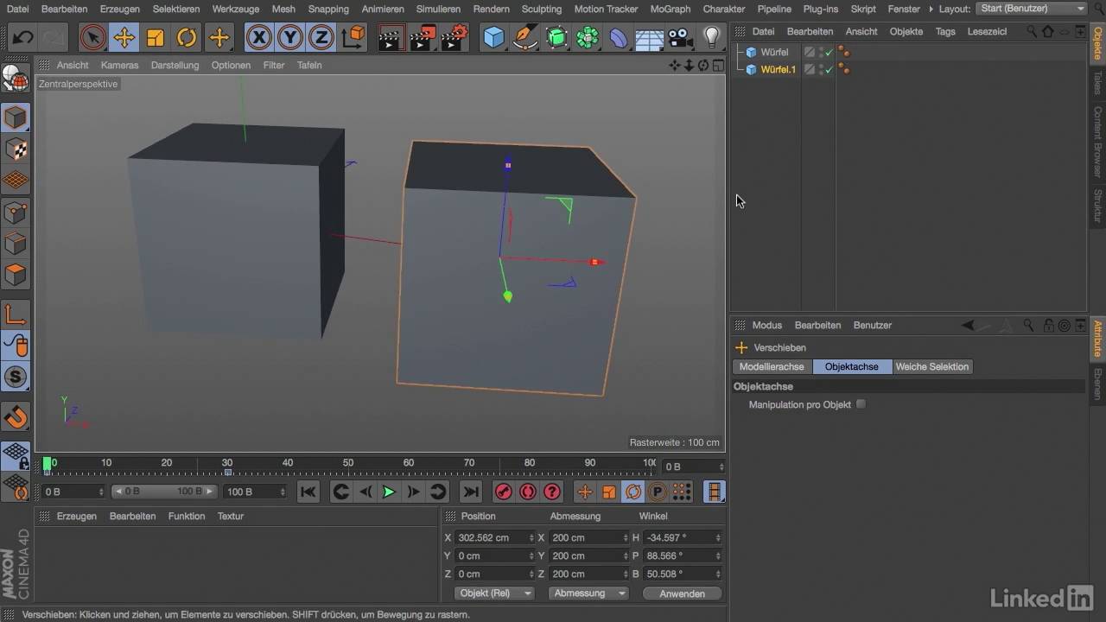Switch to Weiche Selektion tab
The image size is (1106, 622).
click(x=931, y=367)
